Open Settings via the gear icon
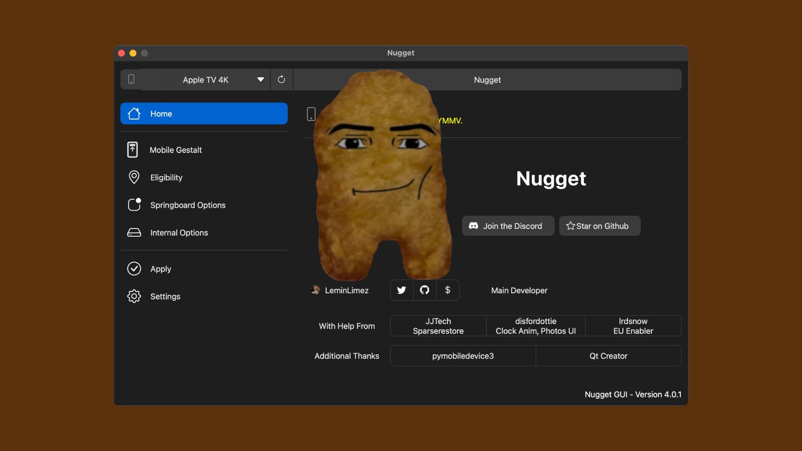Viewport: 802px width, 451px height. click(134, 296)
